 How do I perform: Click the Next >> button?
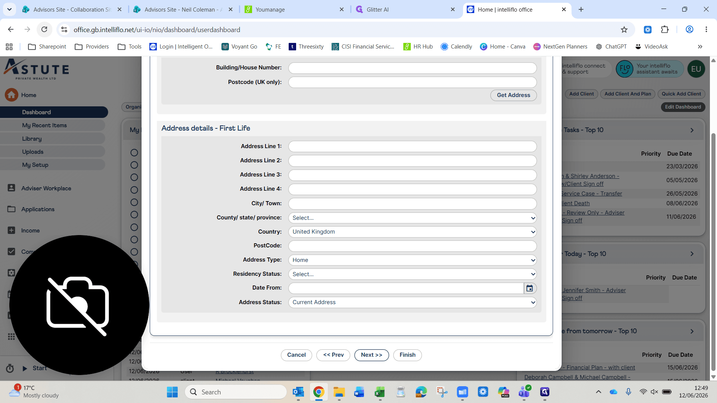click(x=372, y=355)
